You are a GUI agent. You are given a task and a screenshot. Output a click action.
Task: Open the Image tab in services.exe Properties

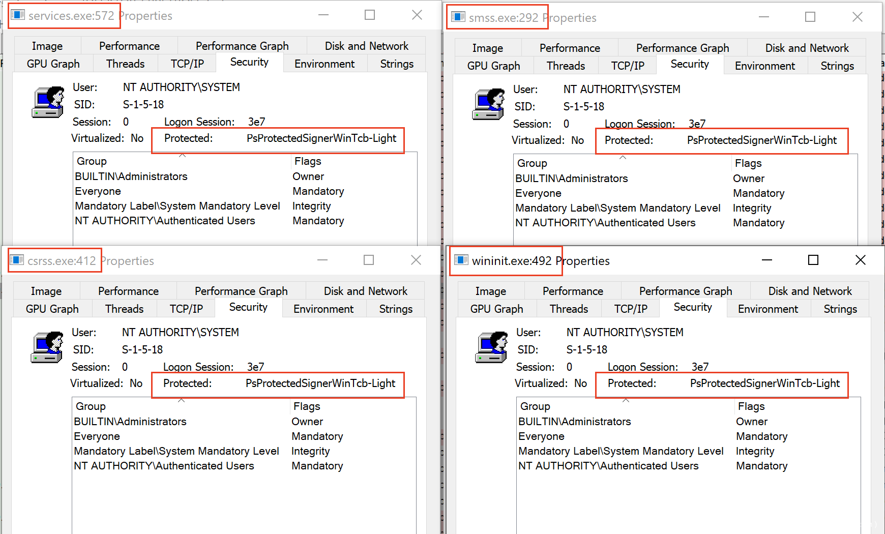point(47,46)
